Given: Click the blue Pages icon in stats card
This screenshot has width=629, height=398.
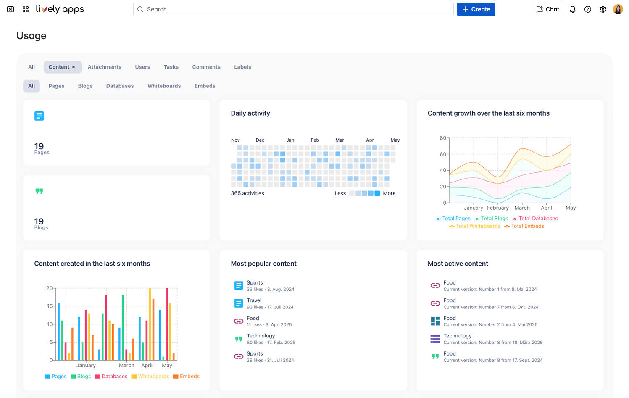Looking at the screenshot, I should tap(39, 116).
